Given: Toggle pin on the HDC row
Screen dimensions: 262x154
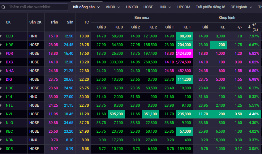Looking at the screenshot, I should click(1, 88).
